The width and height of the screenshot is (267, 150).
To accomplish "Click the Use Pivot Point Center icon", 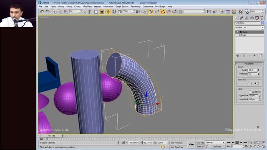I will click(138, 12).
